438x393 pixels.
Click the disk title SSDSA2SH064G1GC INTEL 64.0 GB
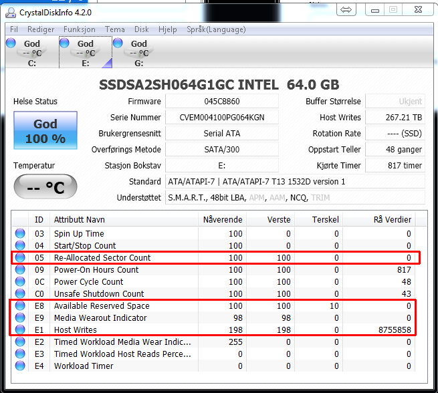click(x=219, y=85)
